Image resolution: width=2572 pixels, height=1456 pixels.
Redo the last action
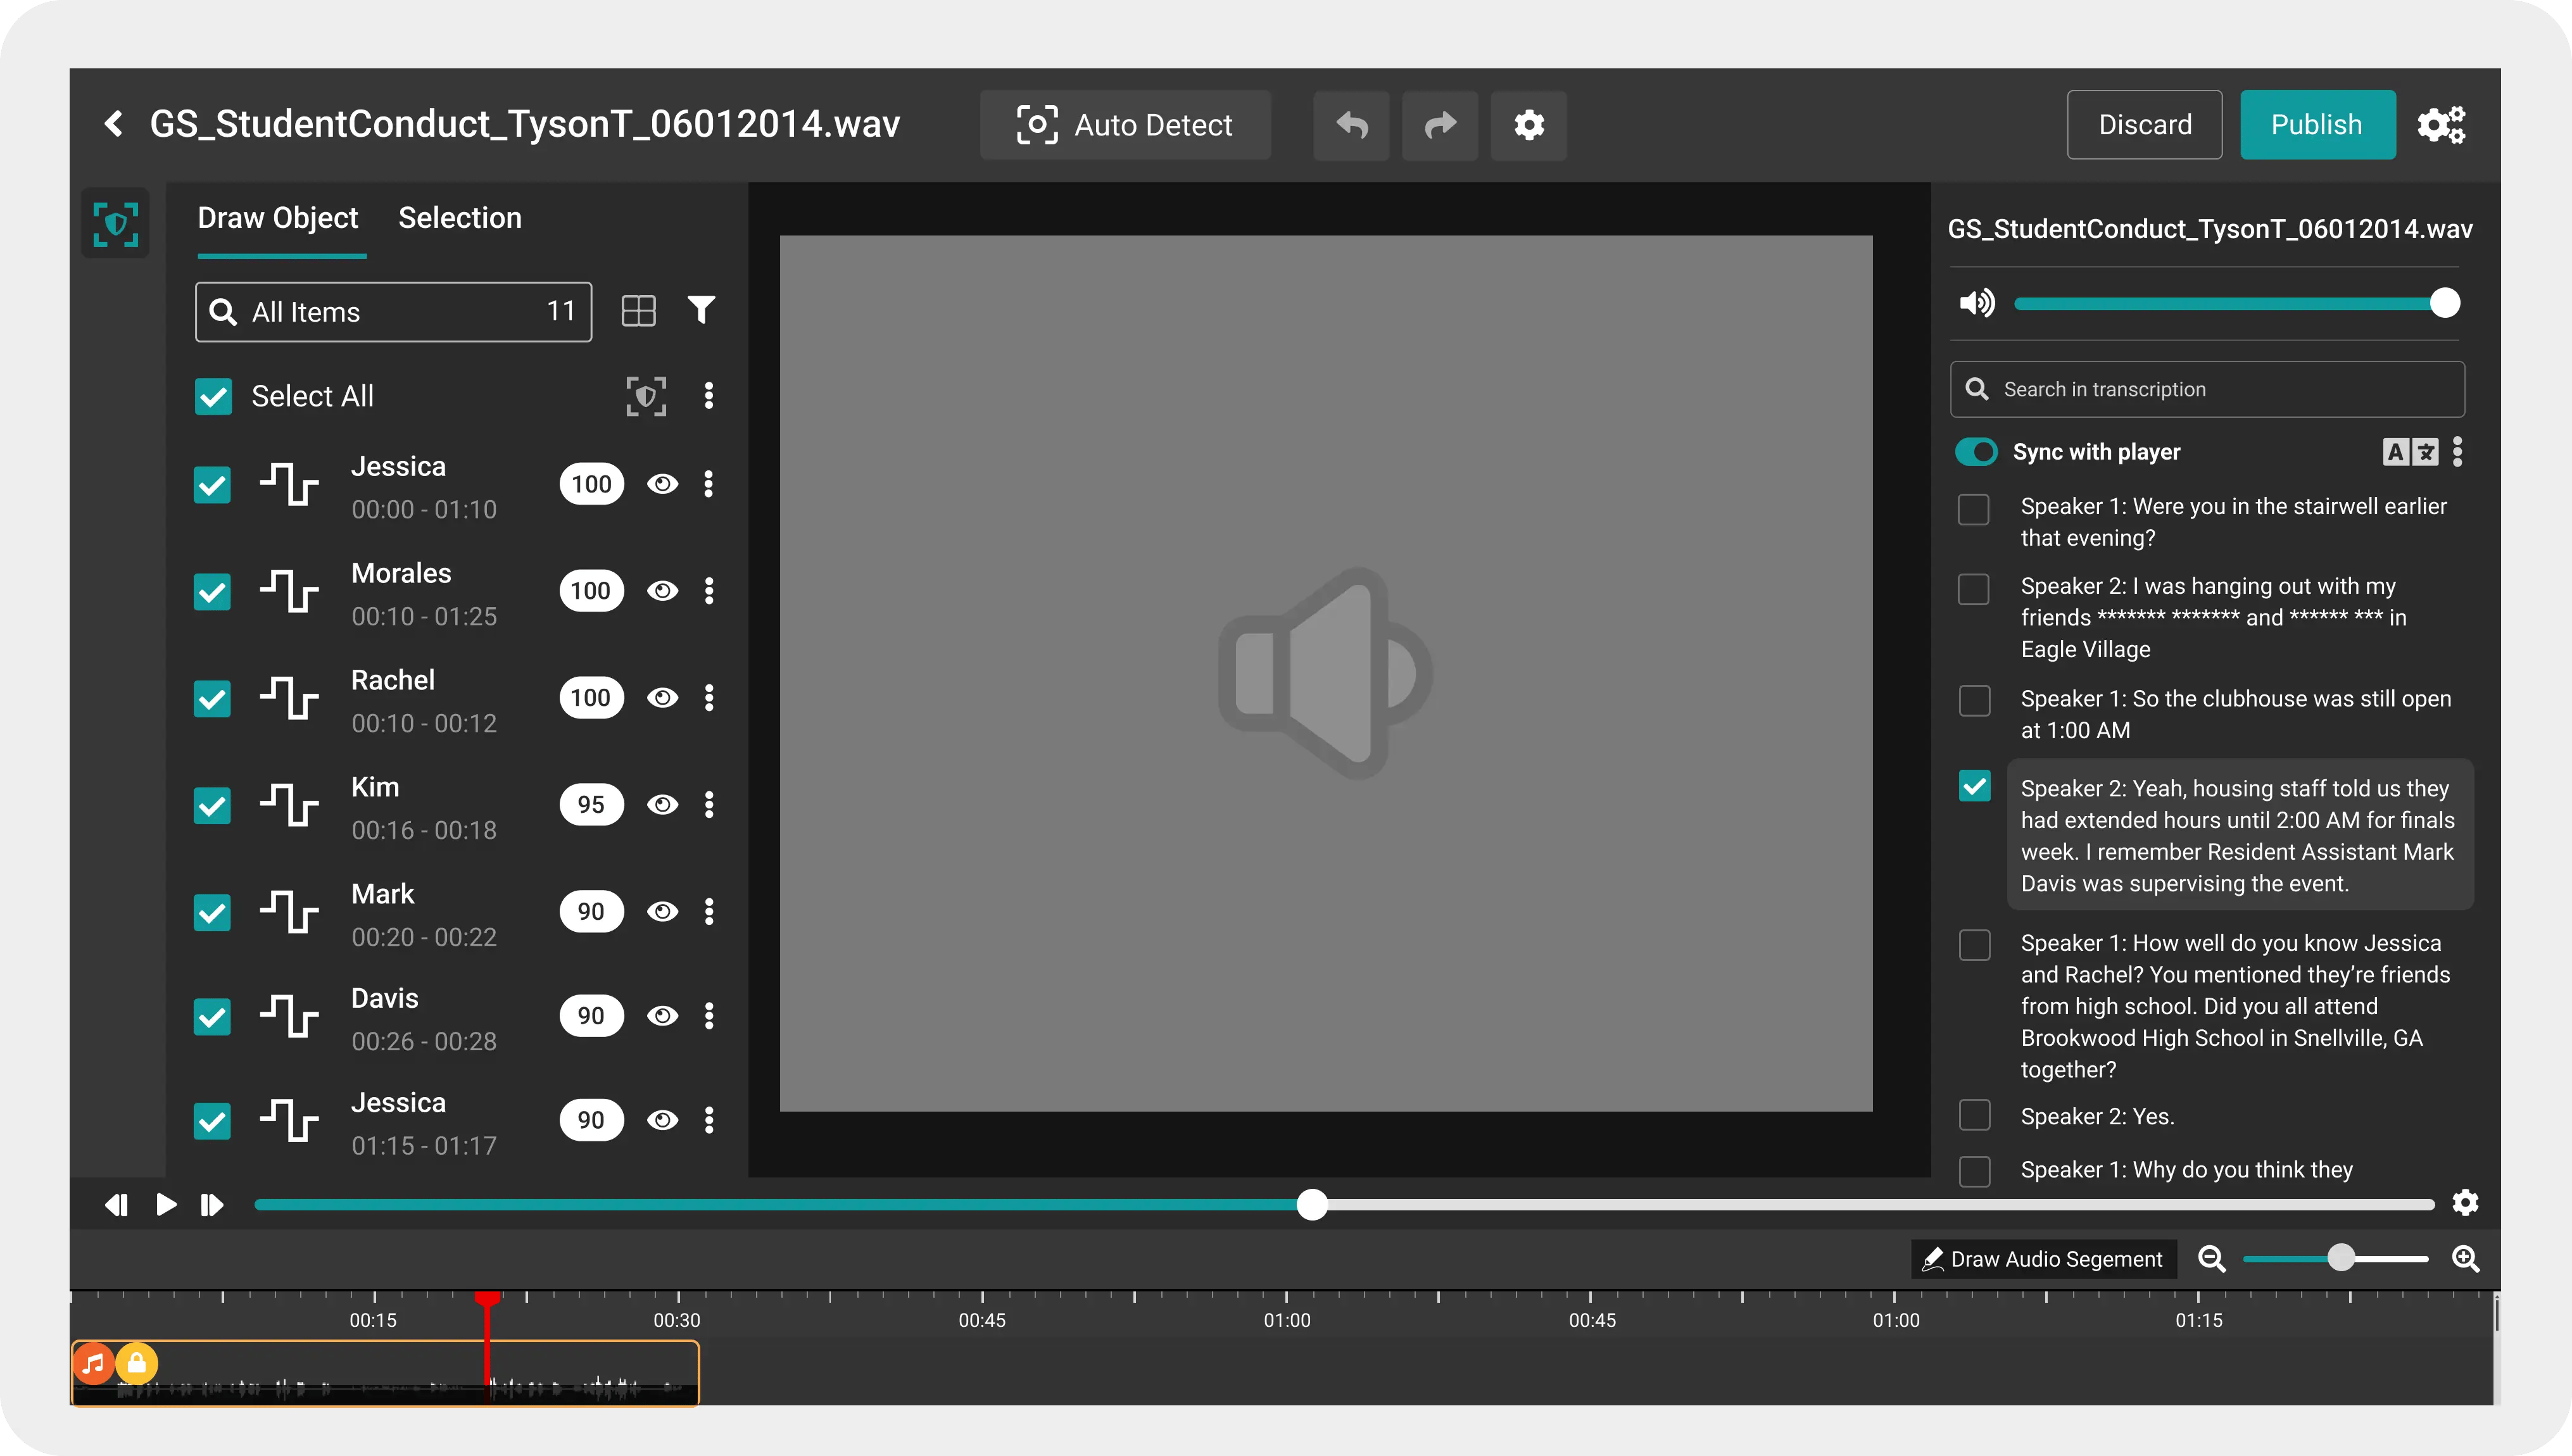[1440, 125]
